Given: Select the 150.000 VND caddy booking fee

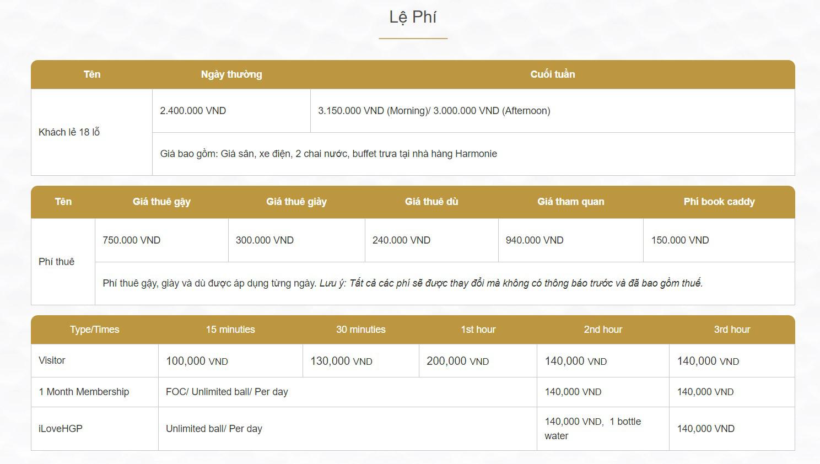Looking at the screenshot, I should [679, 240].
